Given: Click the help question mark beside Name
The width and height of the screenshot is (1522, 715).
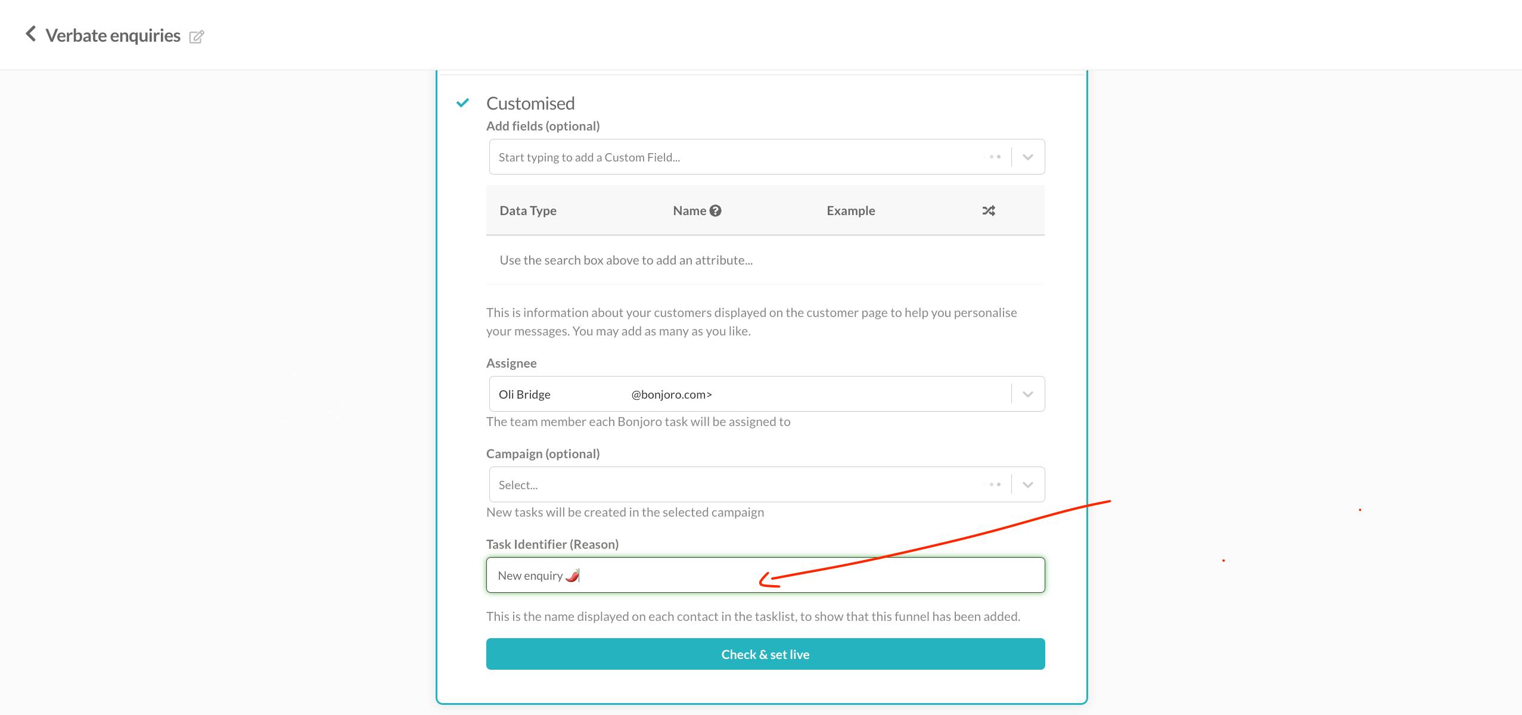Looking at the screenshot, I should (716, 210).
